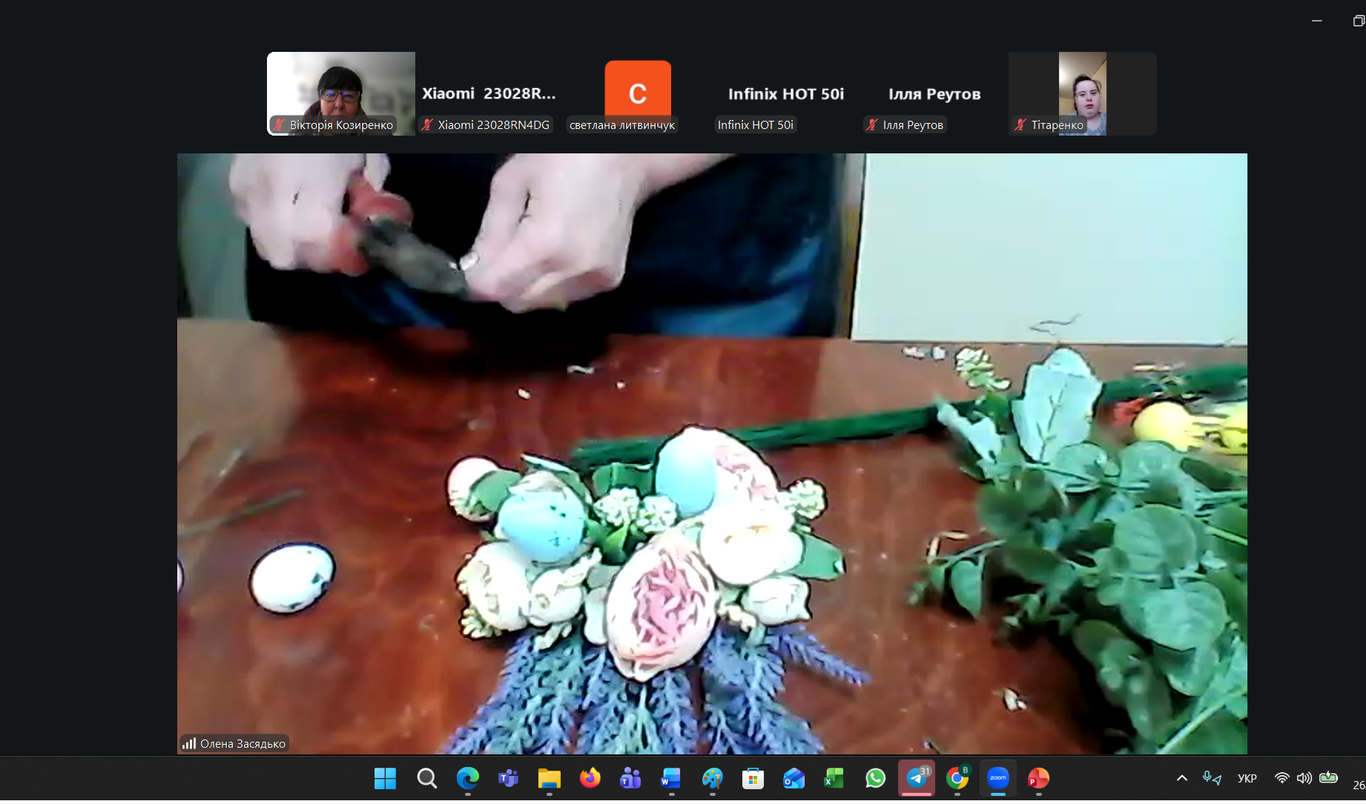The image size is (1366, 804).
Task: Select the светлана литвинчук participant tile
Action: [638, 93]
